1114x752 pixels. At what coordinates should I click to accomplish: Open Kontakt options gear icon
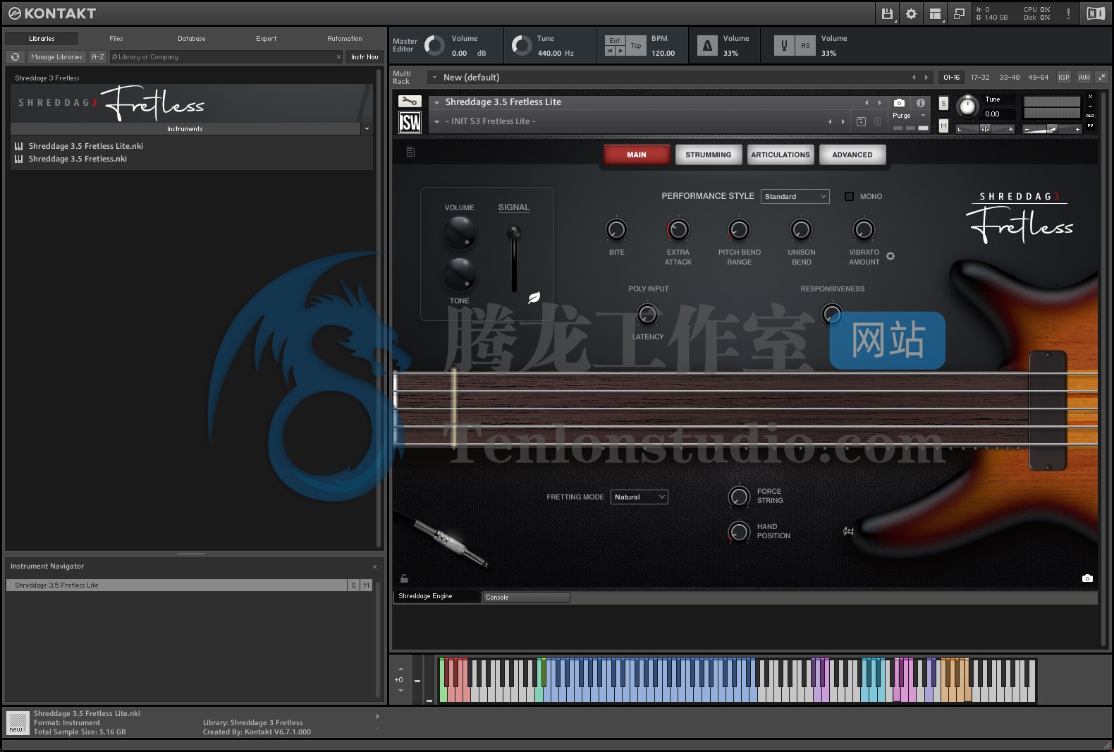click(911, 13)
